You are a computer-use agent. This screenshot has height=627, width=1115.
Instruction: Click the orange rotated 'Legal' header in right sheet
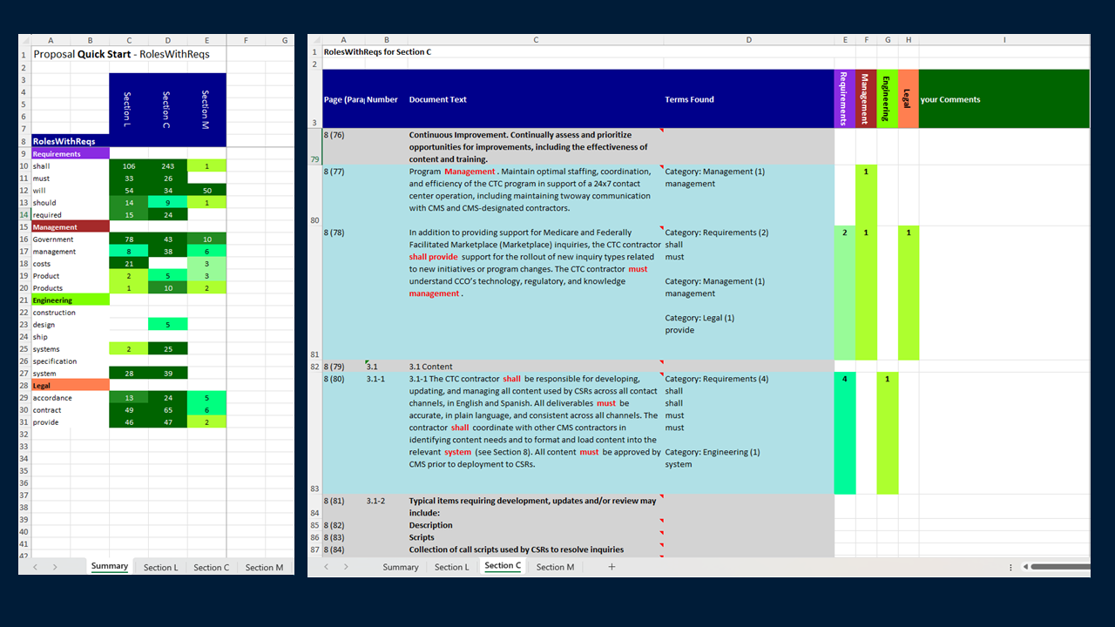click(908, 99)
